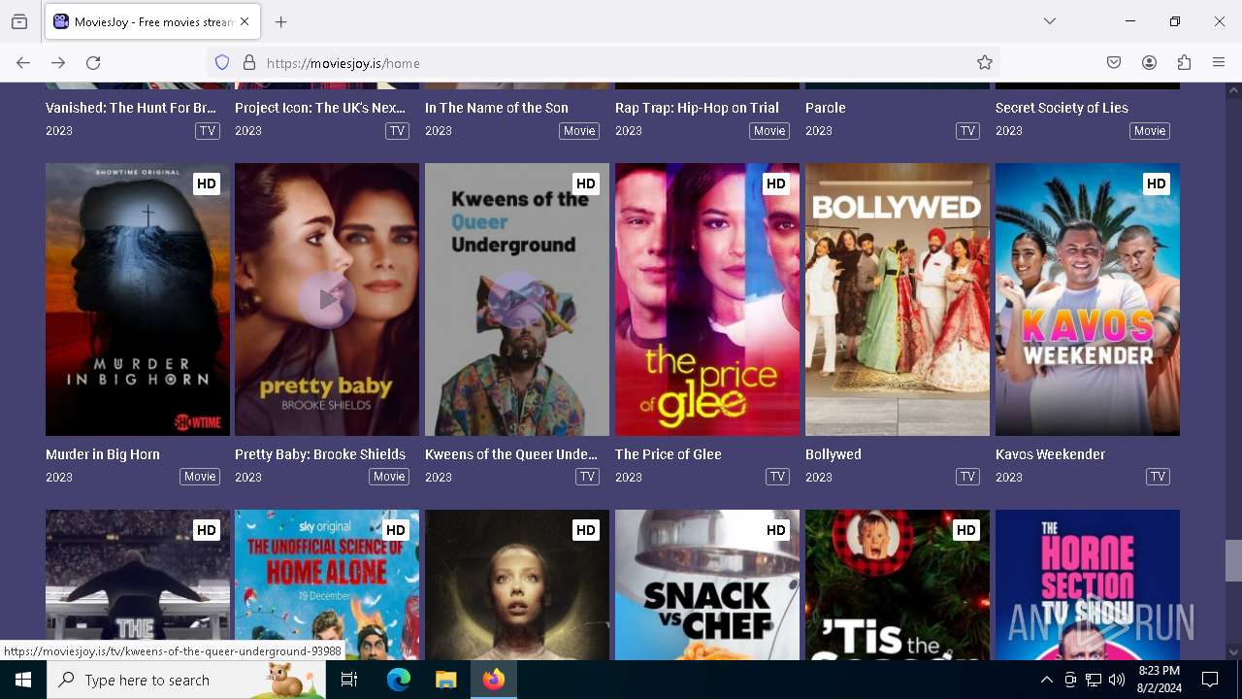Open the list all tabs dropdown
The height and width of the screenshot is (699, 1242).
tap(1050, 21)
